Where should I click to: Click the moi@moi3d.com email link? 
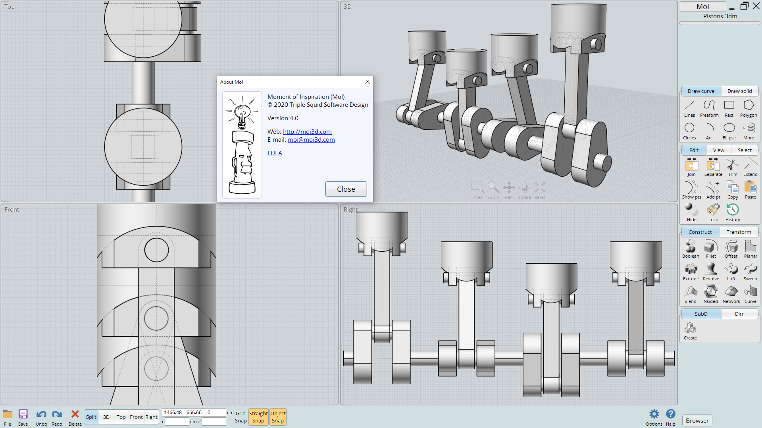[311, 139]
